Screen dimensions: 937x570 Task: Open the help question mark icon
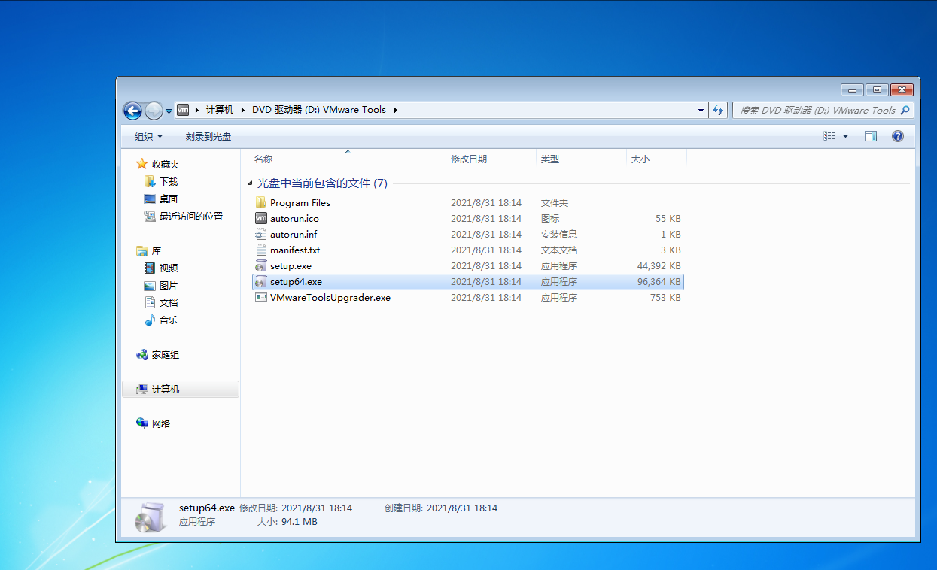click(x=897, y=136)
